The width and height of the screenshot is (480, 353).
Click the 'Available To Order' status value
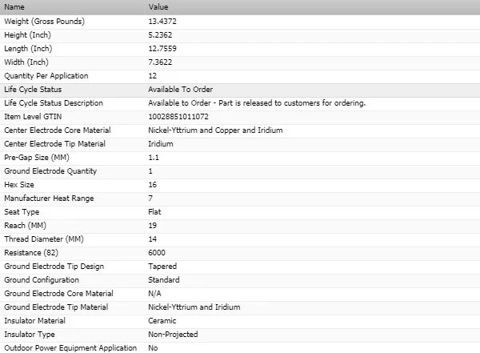click(180, 89)
